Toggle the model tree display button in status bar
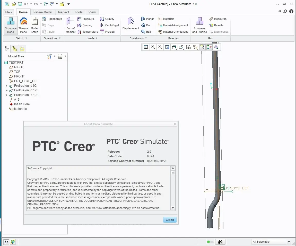Viewport: 296px width, 246px height. [6, 242]
